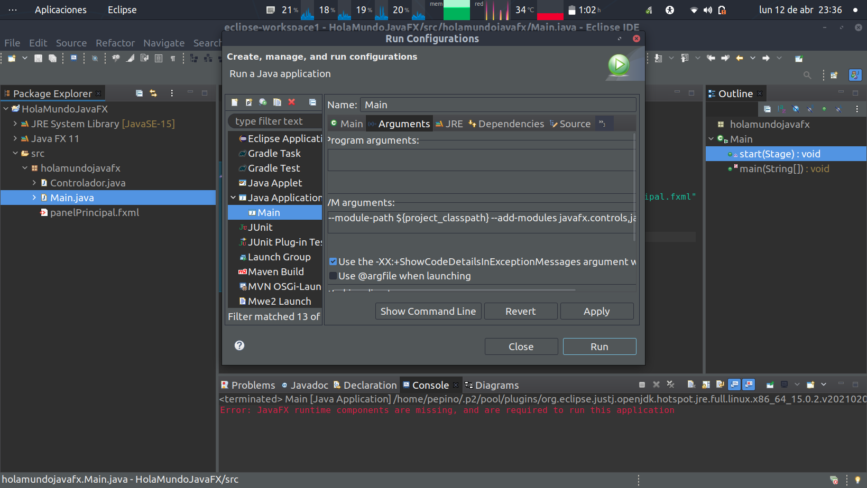
Task: Duplicate the selected launch configuration
Action: [x=277, y=102]
